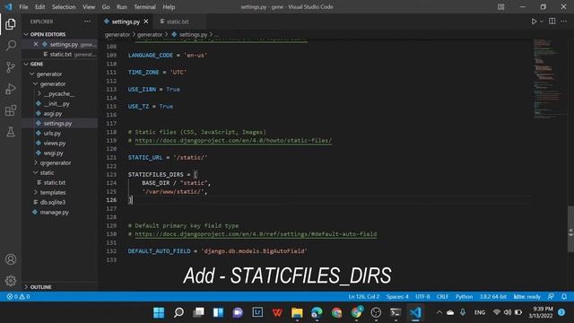Open the Help menu

169,7
